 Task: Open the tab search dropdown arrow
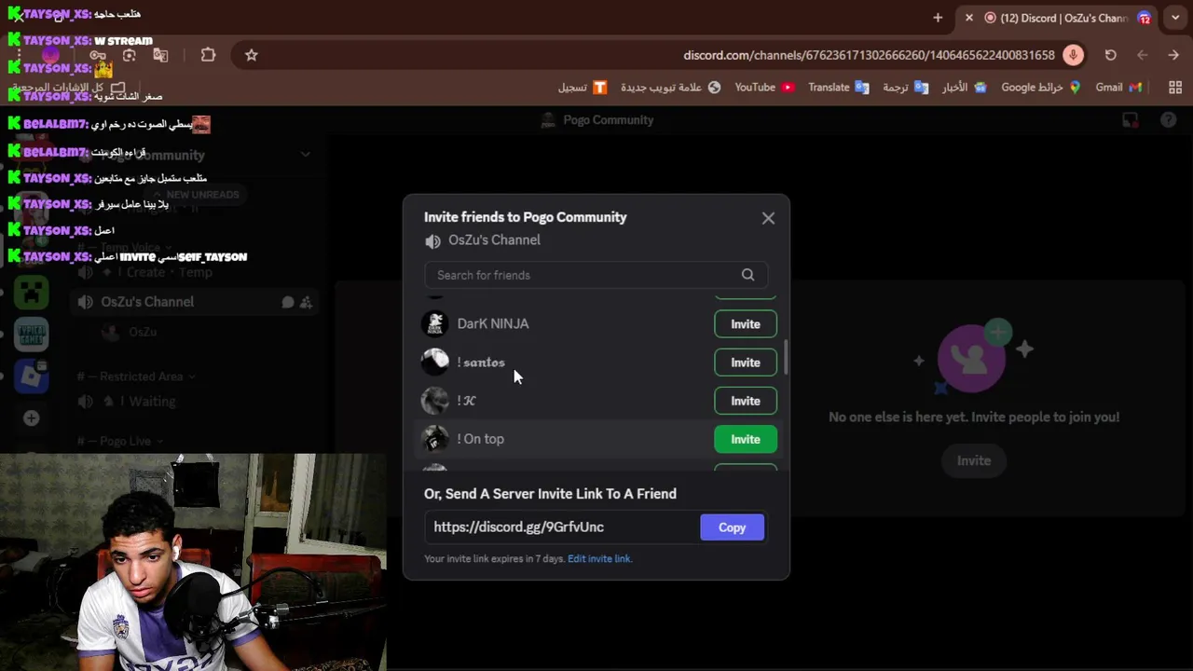click(x=1175, y=18)
